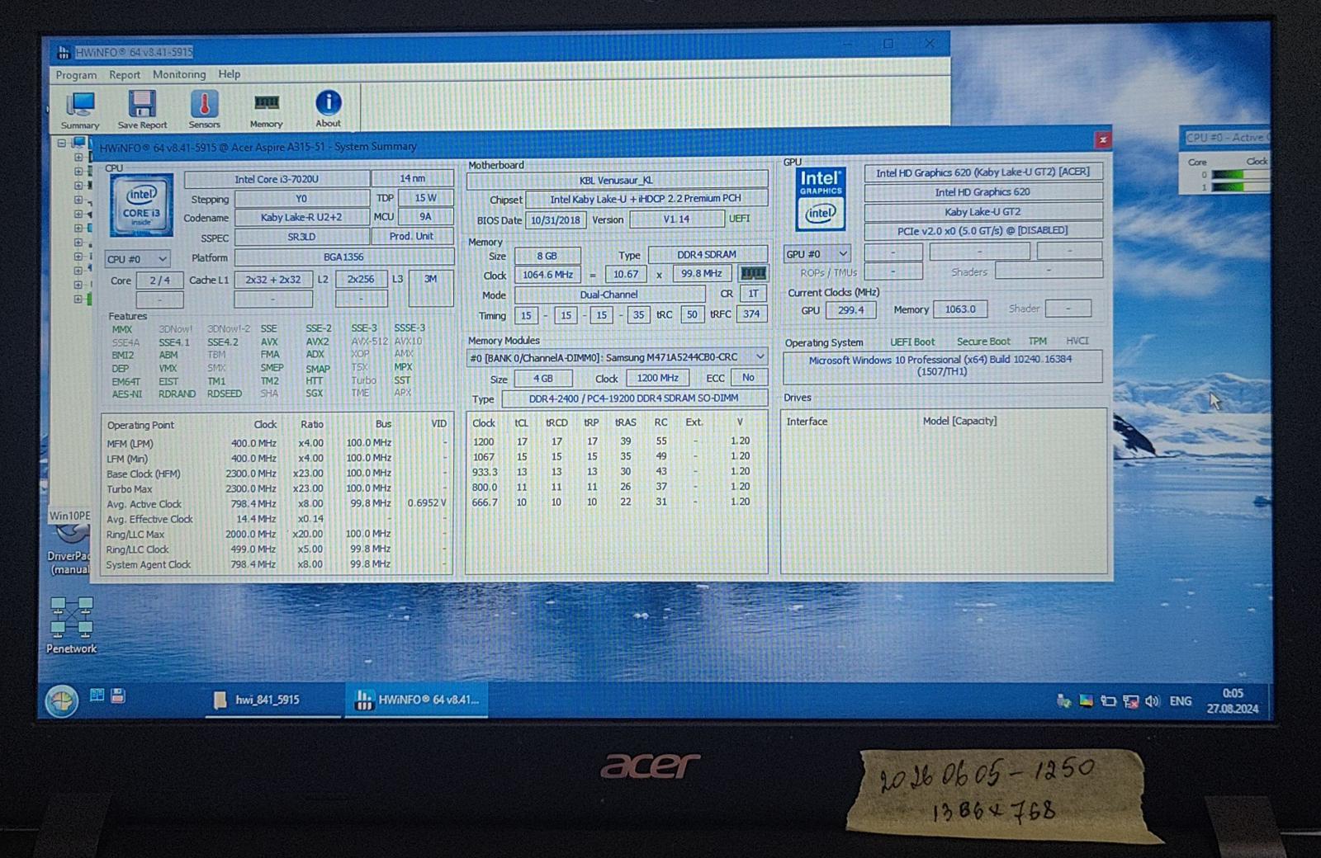Screen dimensions: 1321x858
Task: Click the Save Report floppy icon
Action: point(142,110)
